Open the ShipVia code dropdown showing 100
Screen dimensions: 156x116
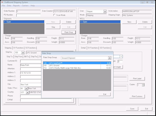[x=23, y=53]
